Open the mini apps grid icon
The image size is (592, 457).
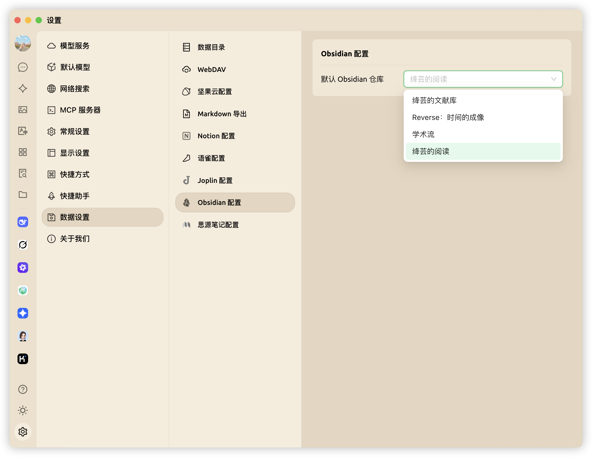[23, 152]
